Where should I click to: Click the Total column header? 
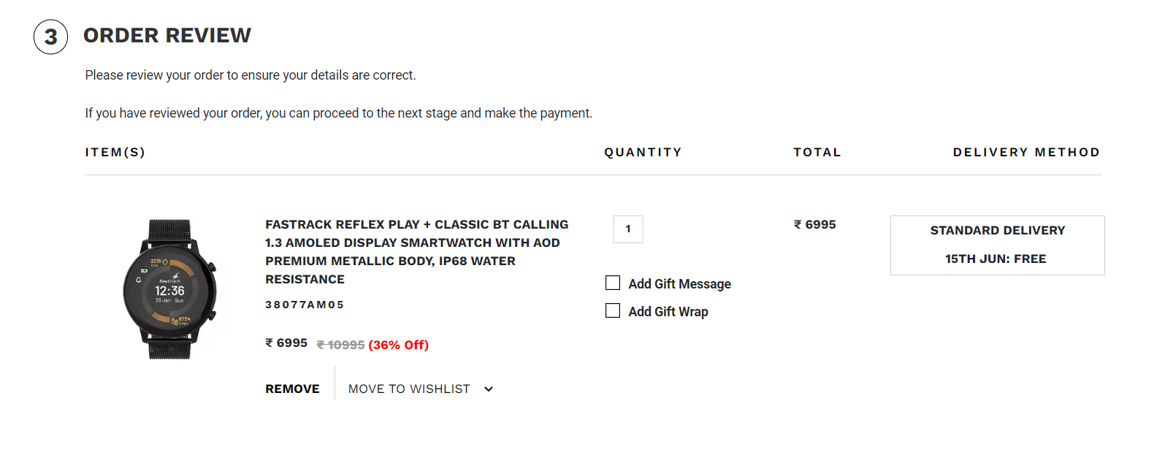pos(817,153)
